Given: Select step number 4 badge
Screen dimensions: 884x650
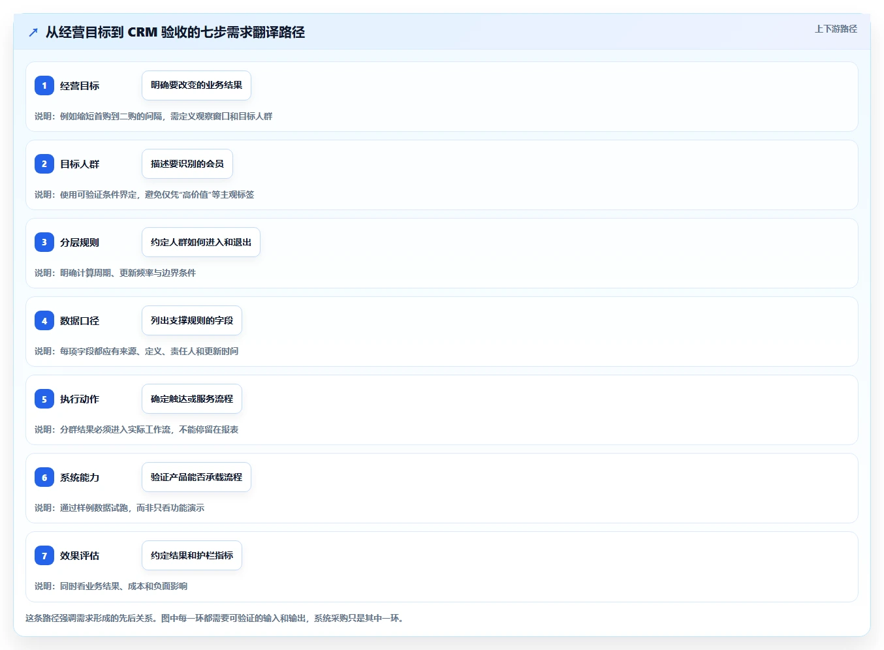Looking at the screenshot, I should point(44,320).
